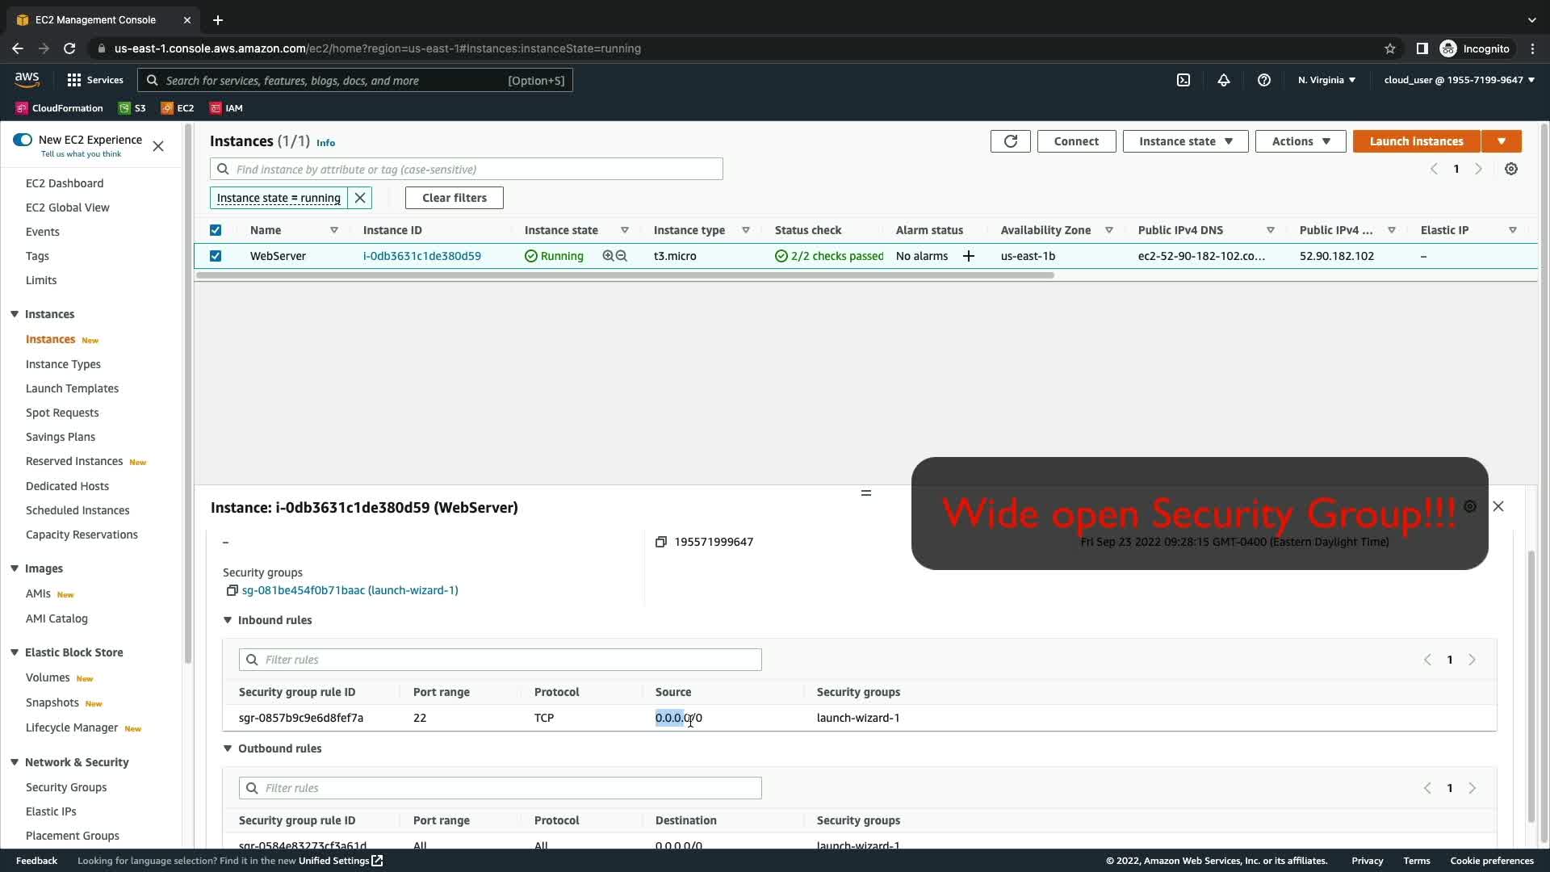Open the Actions dropdown menu
The image size is (1550, 872).
pyautogui.click(x=1300, y=141)
